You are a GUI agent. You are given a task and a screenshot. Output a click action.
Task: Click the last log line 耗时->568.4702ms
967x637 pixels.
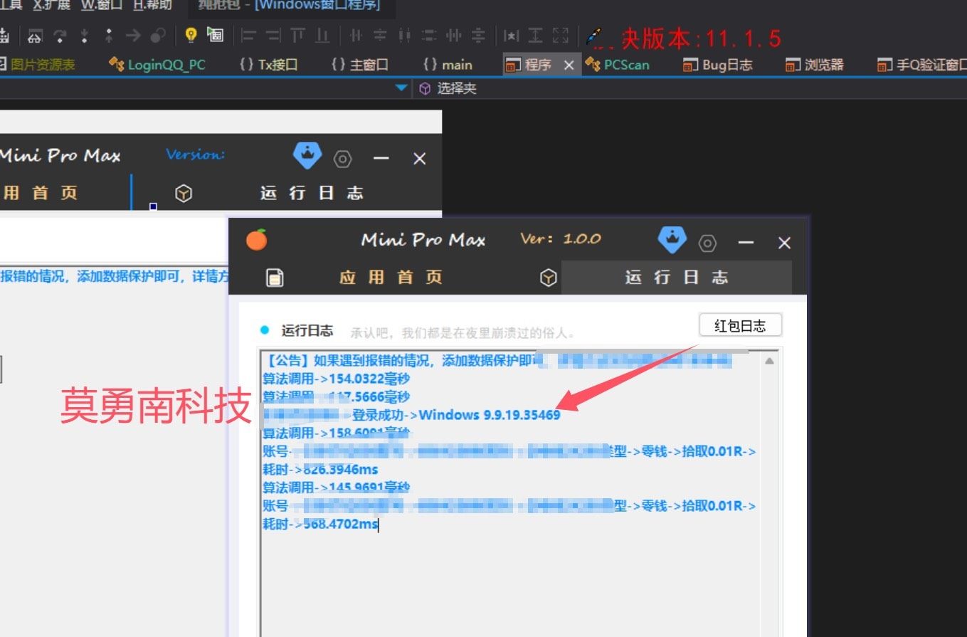coord(320,525)
